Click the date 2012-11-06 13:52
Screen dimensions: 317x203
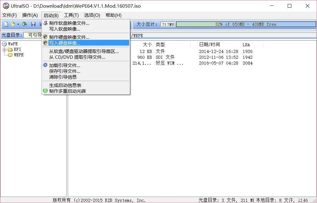click(219, 57)
